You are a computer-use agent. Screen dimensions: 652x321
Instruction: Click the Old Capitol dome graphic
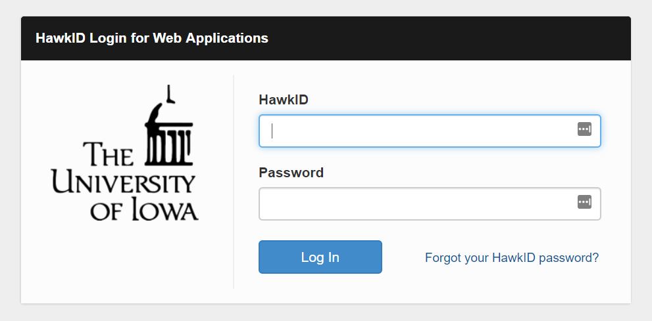coord(168,128)
